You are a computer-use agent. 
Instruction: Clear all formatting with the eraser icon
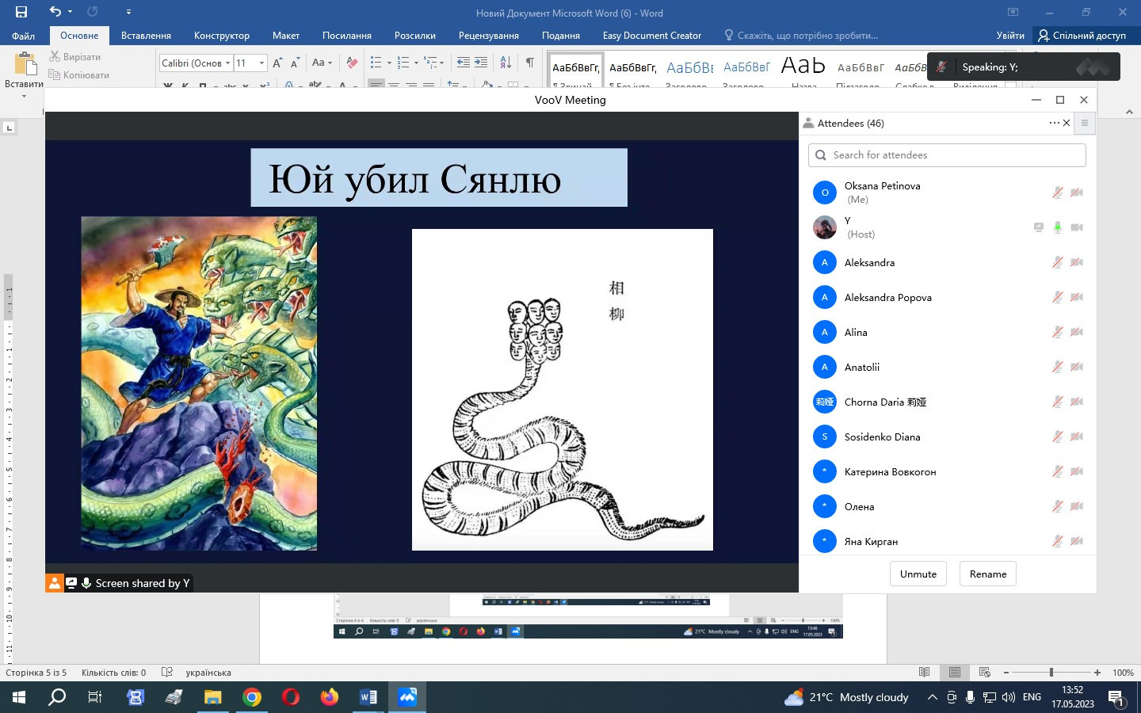pyautogui.click(x=352, y=63)
